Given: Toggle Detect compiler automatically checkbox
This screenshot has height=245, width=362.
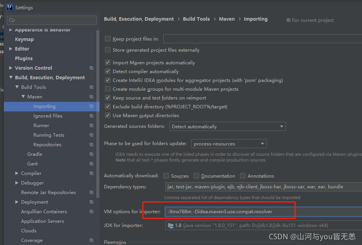Looking at the screenshot, I should (x=108, y=71).
